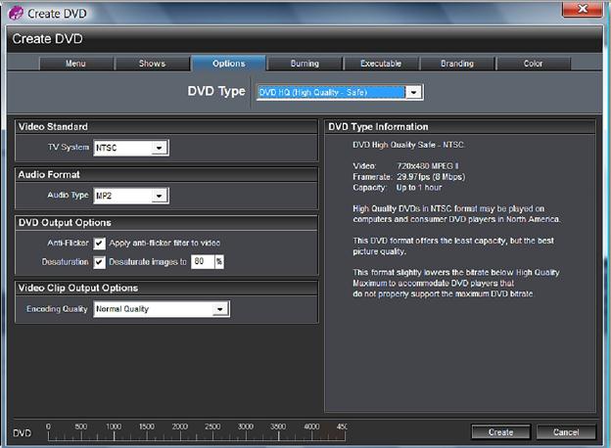Click the Cancel button
Viewport: 611px width, 448px height.
[x=566, y=432]
